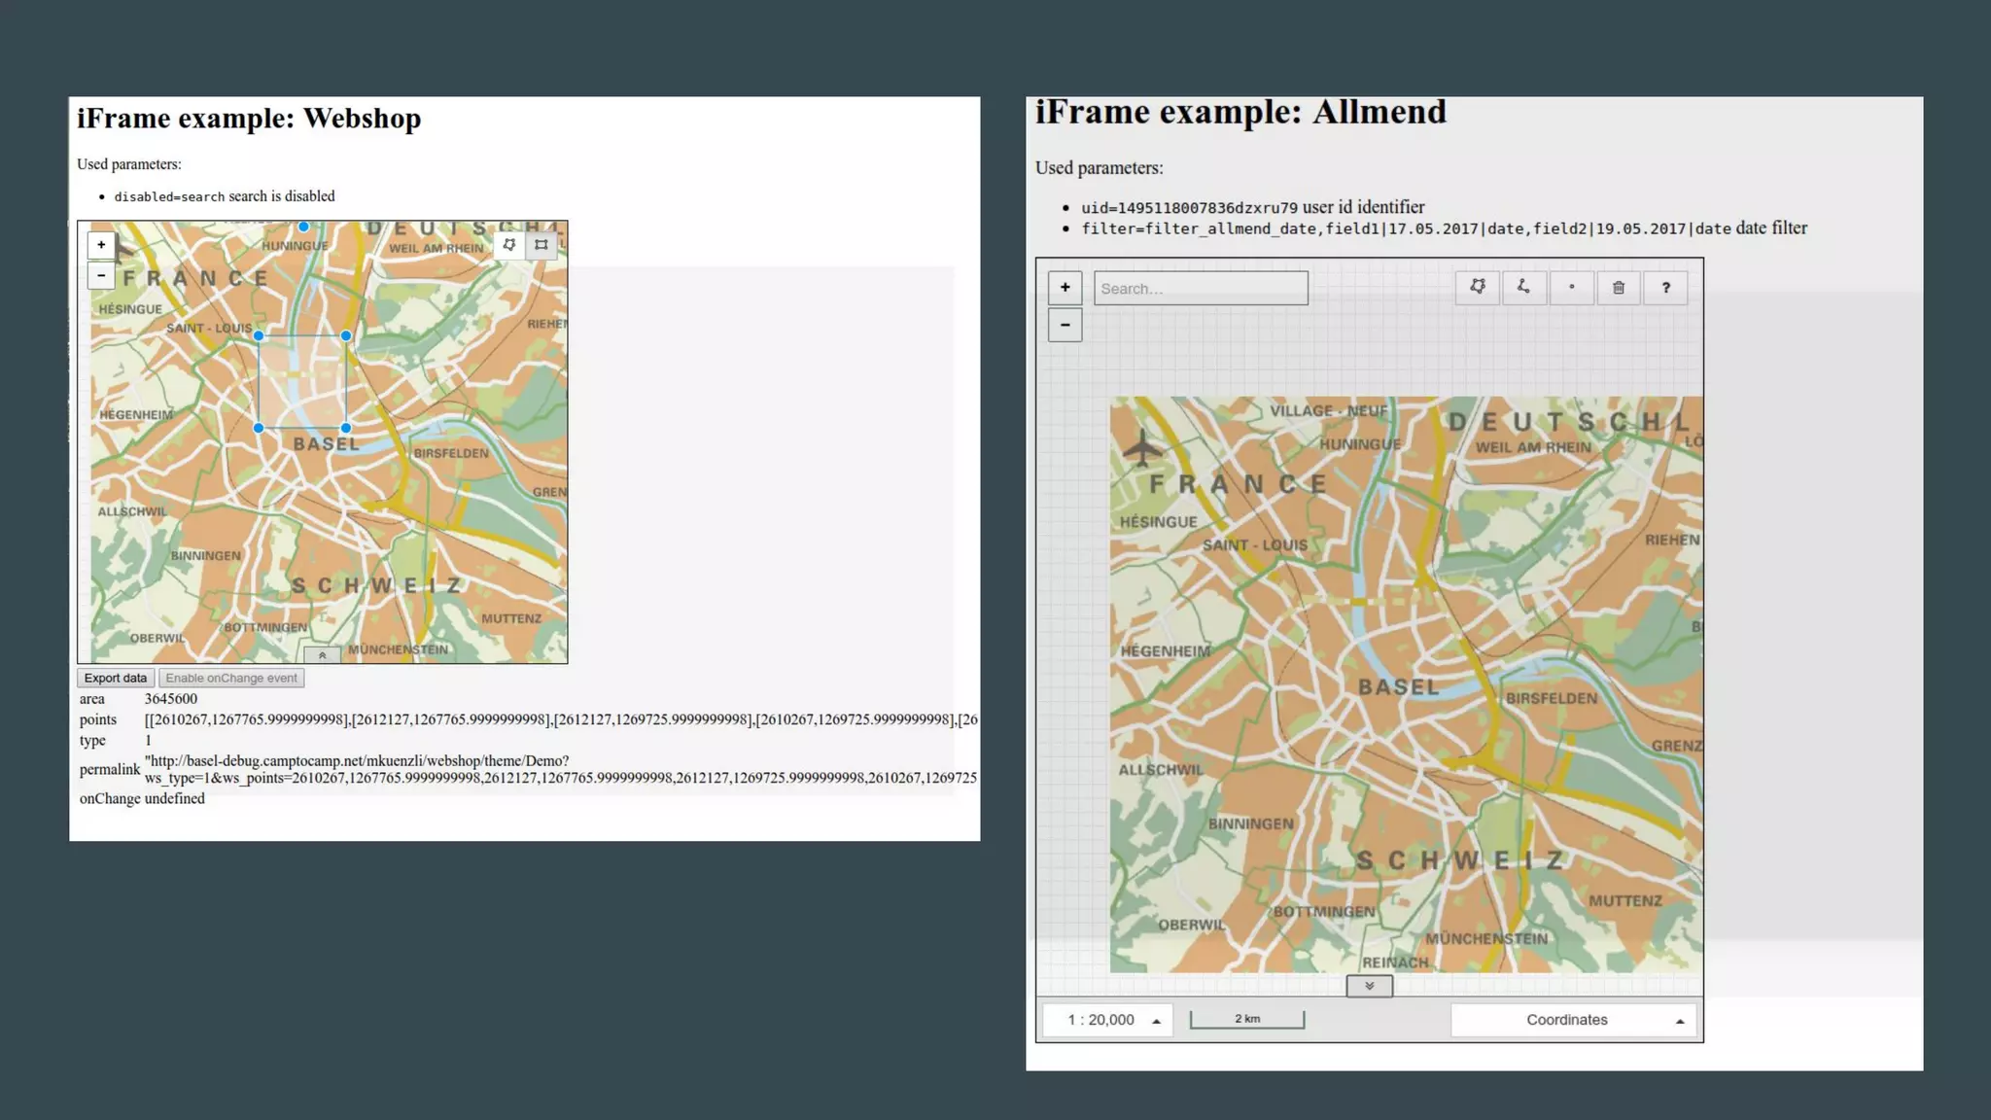The height and width of the screenshot is (1120, 1991).
Task: Click the trash delete icon in the Allmend toolbar
Action: click(1619, 288)
